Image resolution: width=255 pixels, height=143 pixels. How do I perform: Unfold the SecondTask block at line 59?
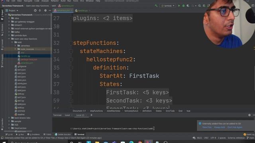(71, 101)
